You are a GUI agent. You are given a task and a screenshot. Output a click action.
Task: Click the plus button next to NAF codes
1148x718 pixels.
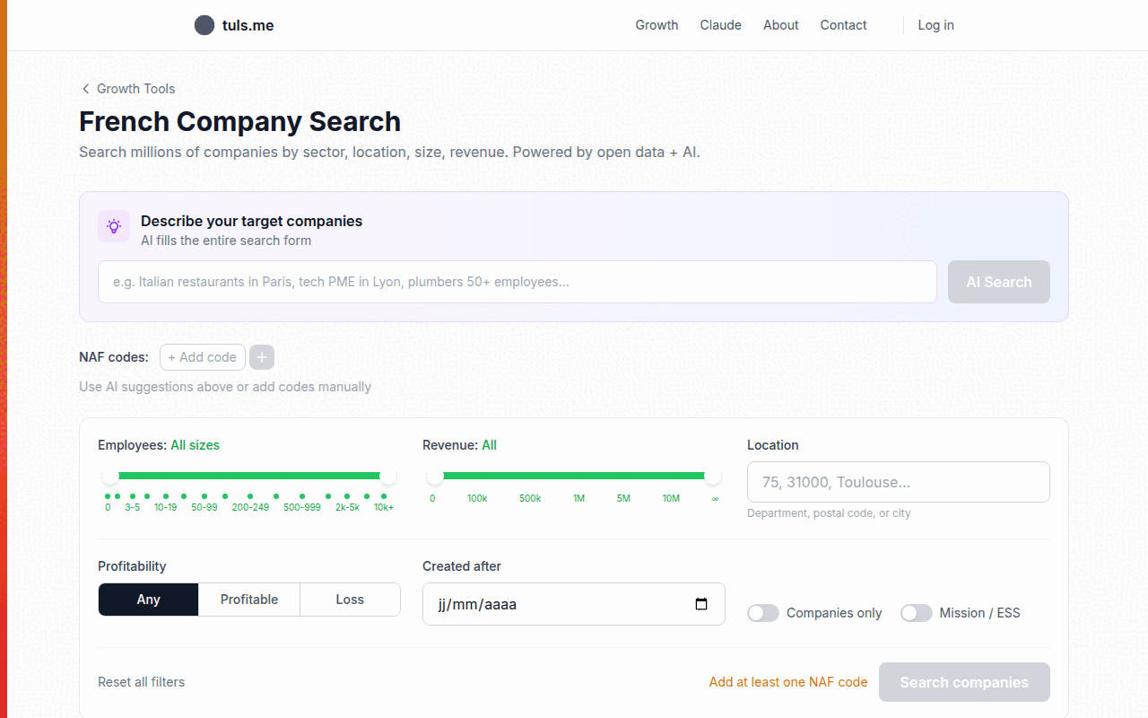point(262,357)
